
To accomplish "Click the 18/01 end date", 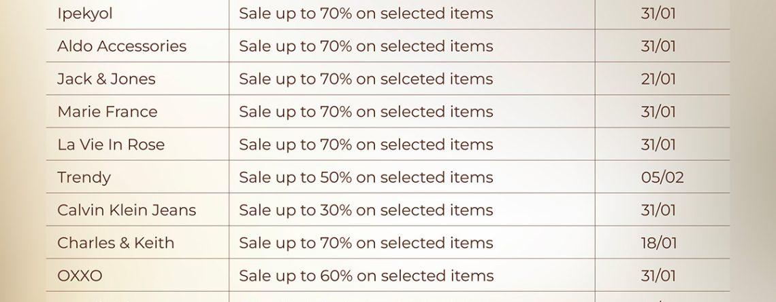I will pyautogui.click(x=658, y=243).
